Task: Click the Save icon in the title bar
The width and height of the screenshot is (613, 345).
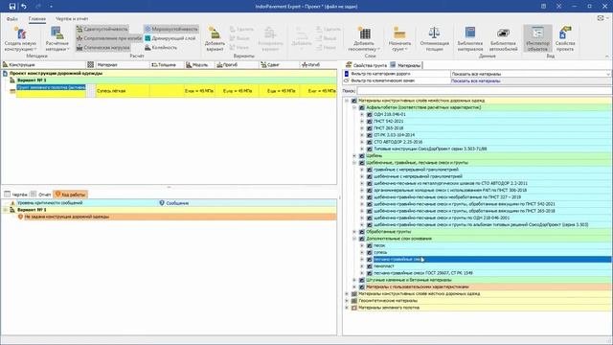Action: point(12,7)
